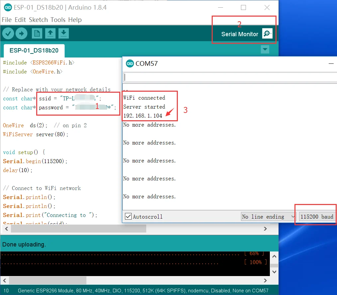Image resolution: width=337 pixels, height=295 pixels.
Task: Click the 'OneWire ds(2);' code line
Action: pyautogui.click(x=25, y=125)
